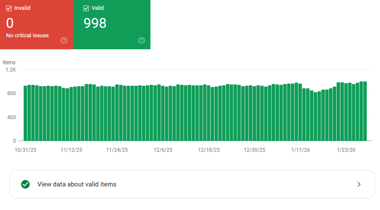Click the 998 valid count

95,23
